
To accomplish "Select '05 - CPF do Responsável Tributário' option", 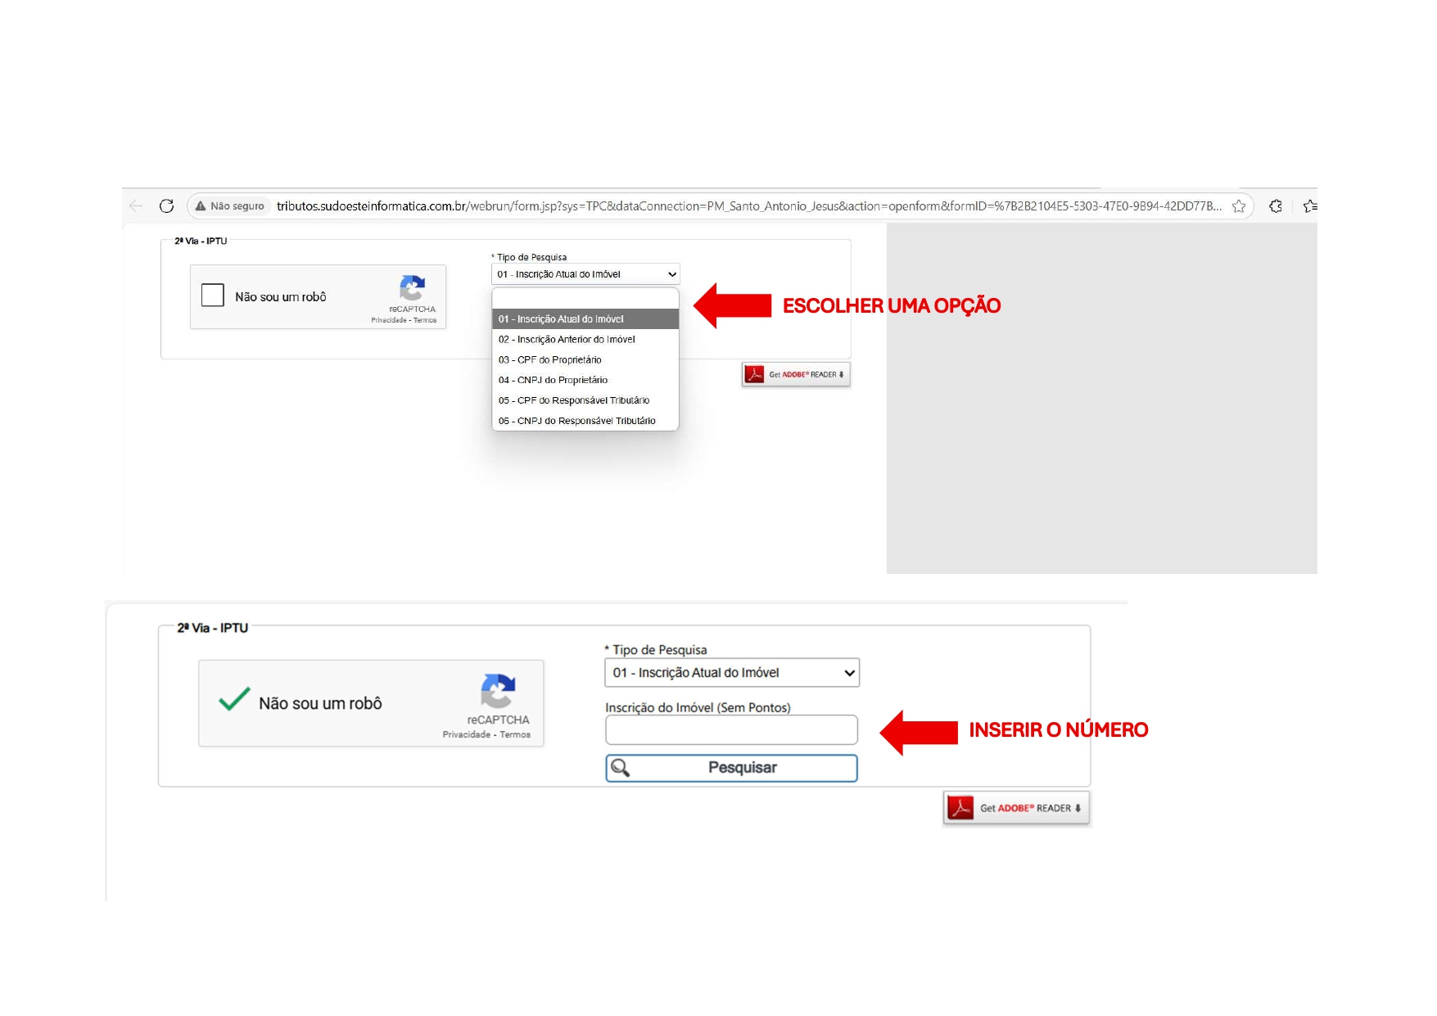I will 585,400.
